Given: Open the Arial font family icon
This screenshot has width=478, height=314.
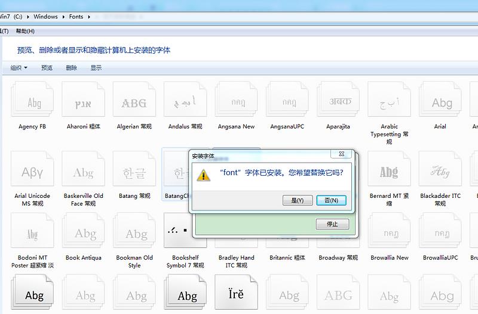Looking at the screenshot, I should 440,99.
